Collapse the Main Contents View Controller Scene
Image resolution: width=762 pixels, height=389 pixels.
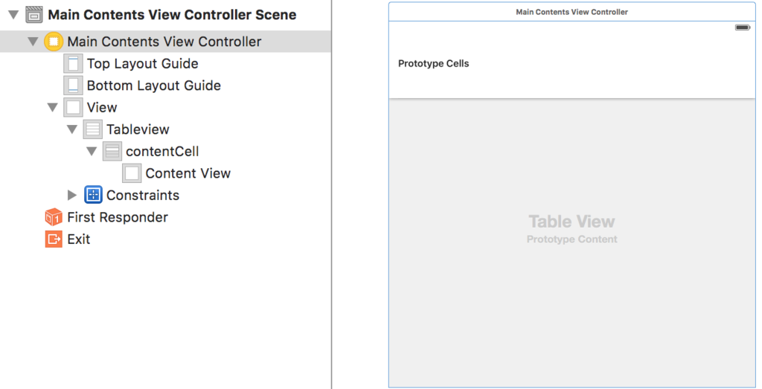[x=13, y=15]
